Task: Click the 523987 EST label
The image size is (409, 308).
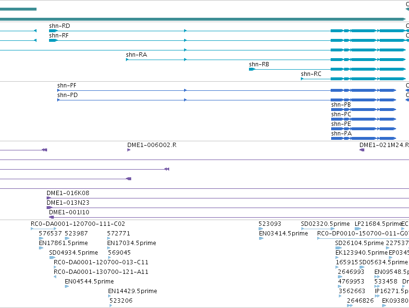Action: [x=76, y=234]
